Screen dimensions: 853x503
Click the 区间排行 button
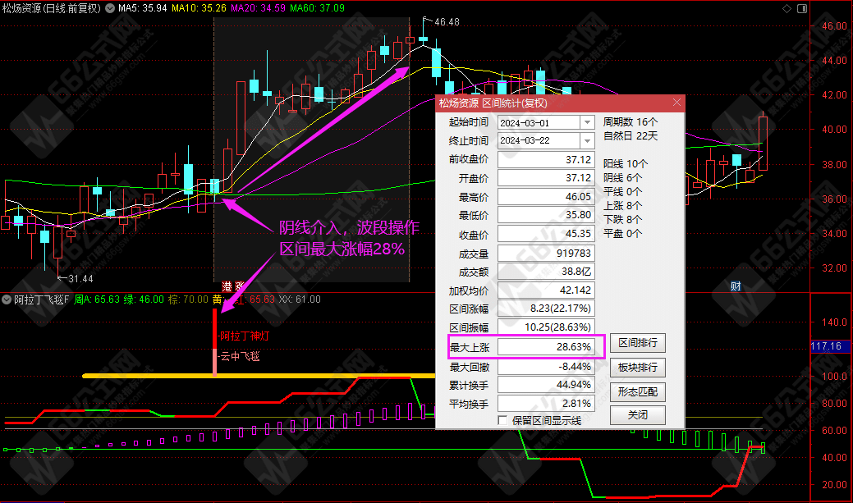coord(637,343)
